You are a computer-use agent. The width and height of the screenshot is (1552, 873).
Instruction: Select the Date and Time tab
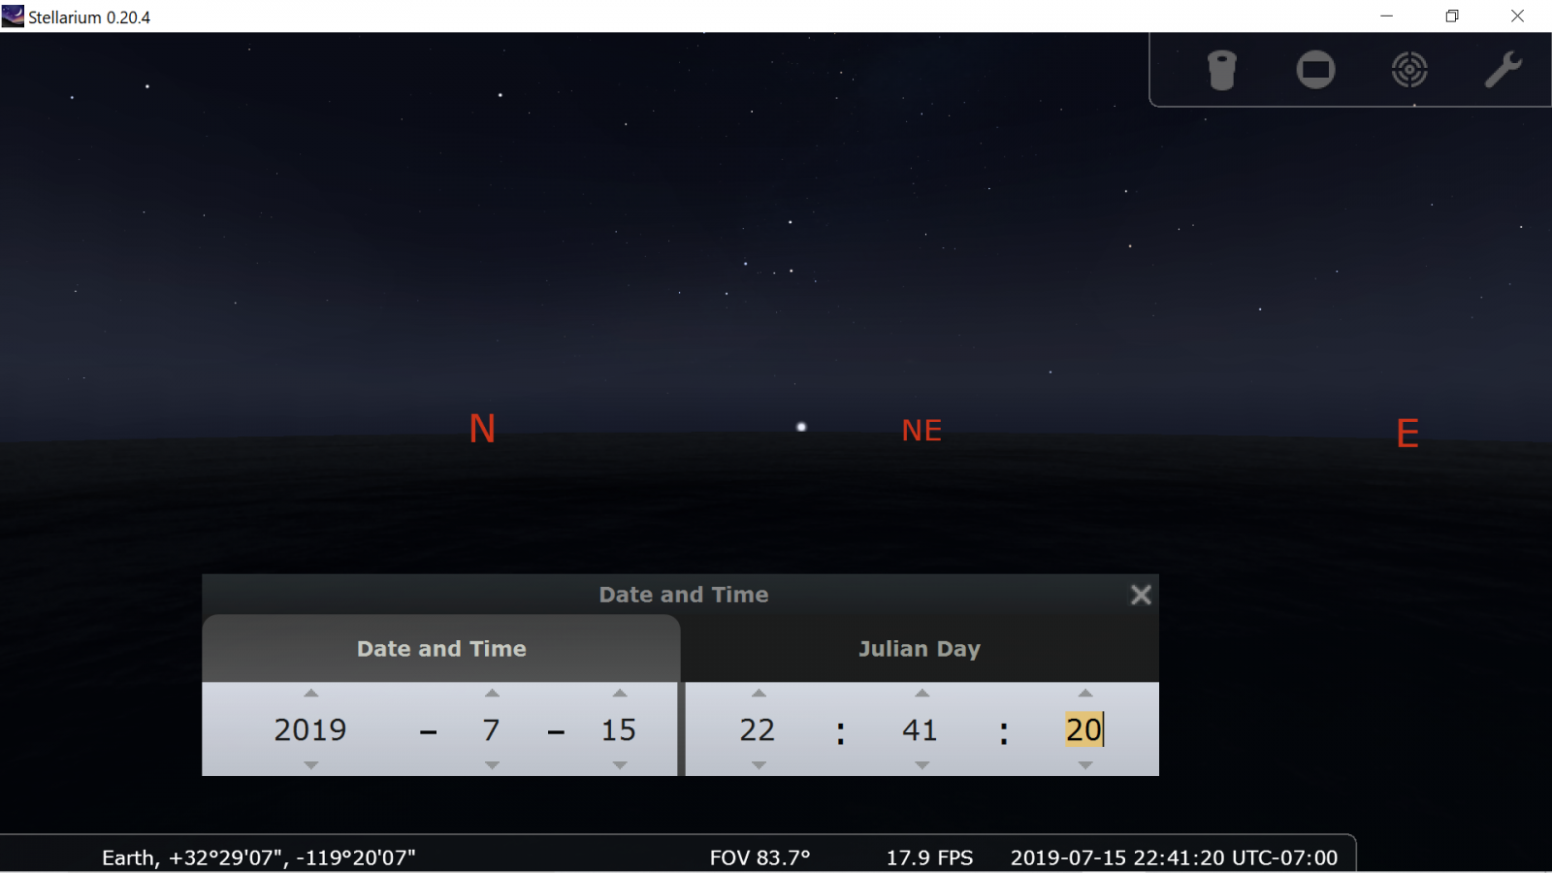point(441,649)
